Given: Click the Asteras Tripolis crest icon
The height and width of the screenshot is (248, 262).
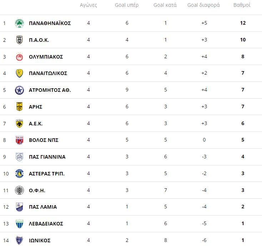Looking at the screenshot, I should pyautogui.click(x=19, y=174).
